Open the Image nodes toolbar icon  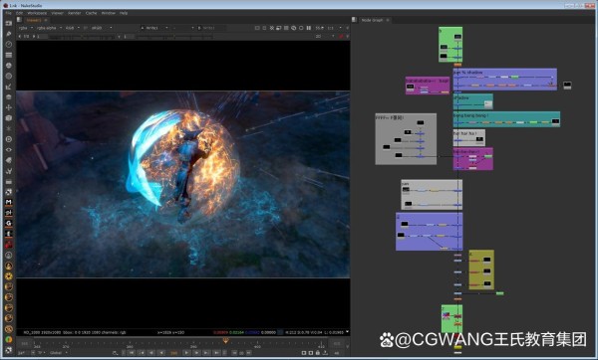[9, 23]
